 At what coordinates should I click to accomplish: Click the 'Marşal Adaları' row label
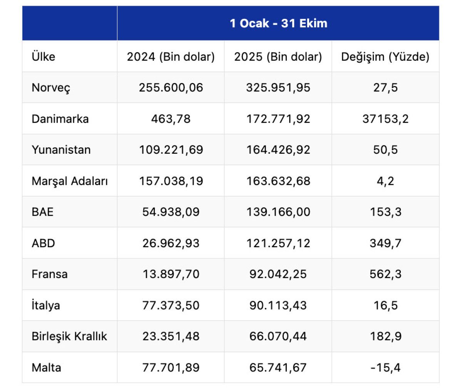(70, 181)
